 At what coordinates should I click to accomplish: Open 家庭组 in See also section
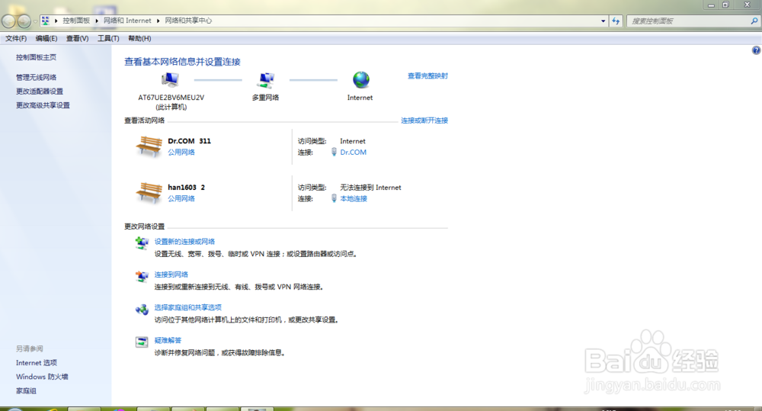click(x=26, y=391)
